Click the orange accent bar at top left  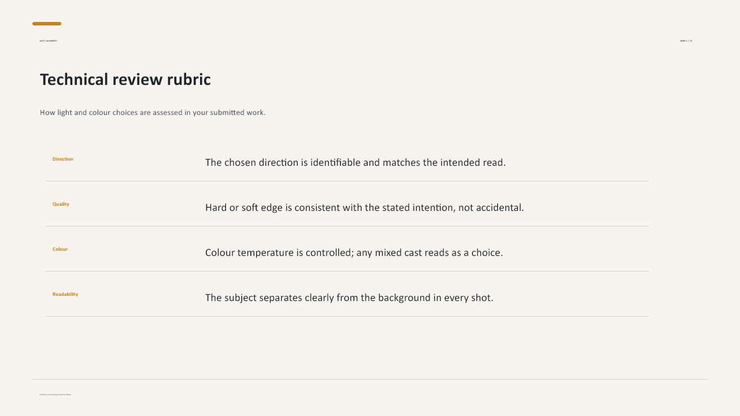pos(47,24)
